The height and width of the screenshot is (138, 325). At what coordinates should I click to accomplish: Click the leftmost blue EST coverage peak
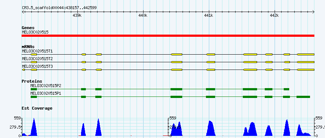34,127
